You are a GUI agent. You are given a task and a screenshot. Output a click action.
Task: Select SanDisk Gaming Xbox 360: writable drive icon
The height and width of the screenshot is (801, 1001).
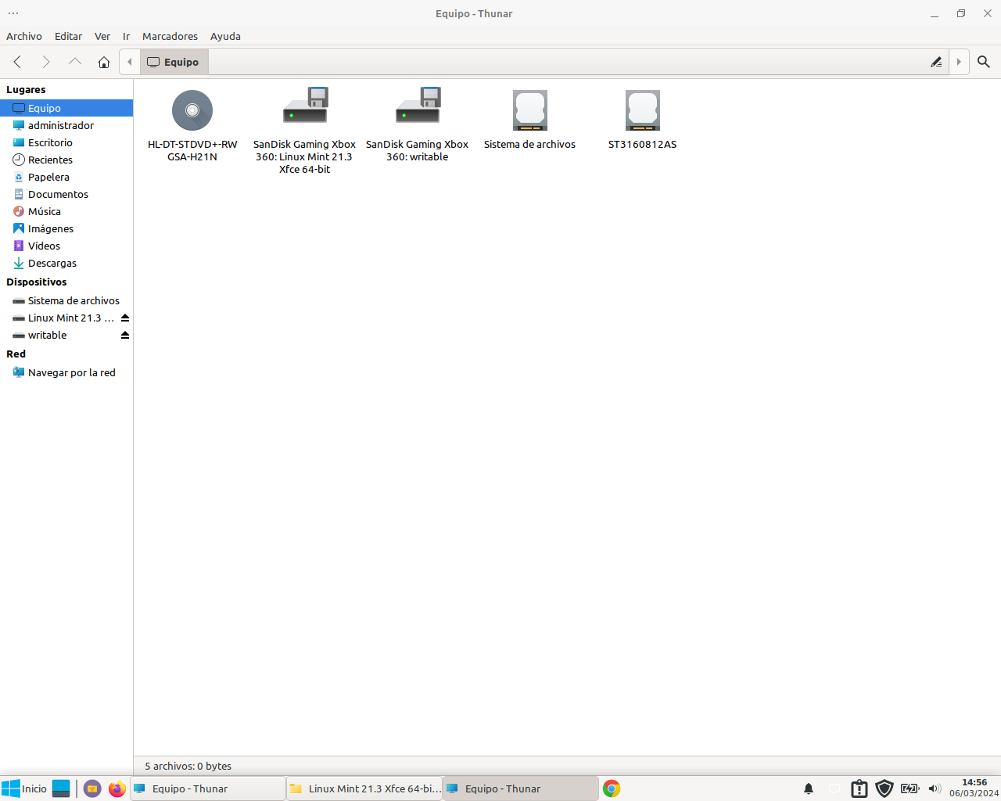tap(418, 106)
